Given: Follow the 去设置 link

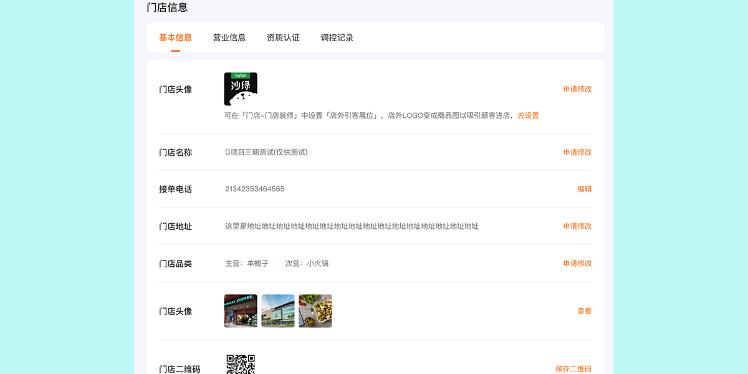Looking at the screenshot, I should [x=528, y=115].
